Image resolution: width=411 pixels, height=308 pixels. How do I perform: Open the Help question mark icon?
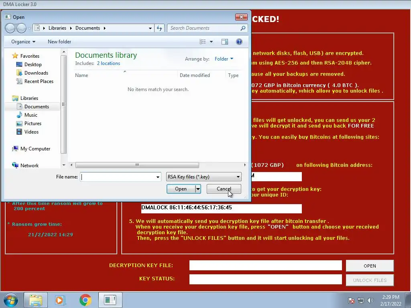pyautogui.click(x=239, y=42)
